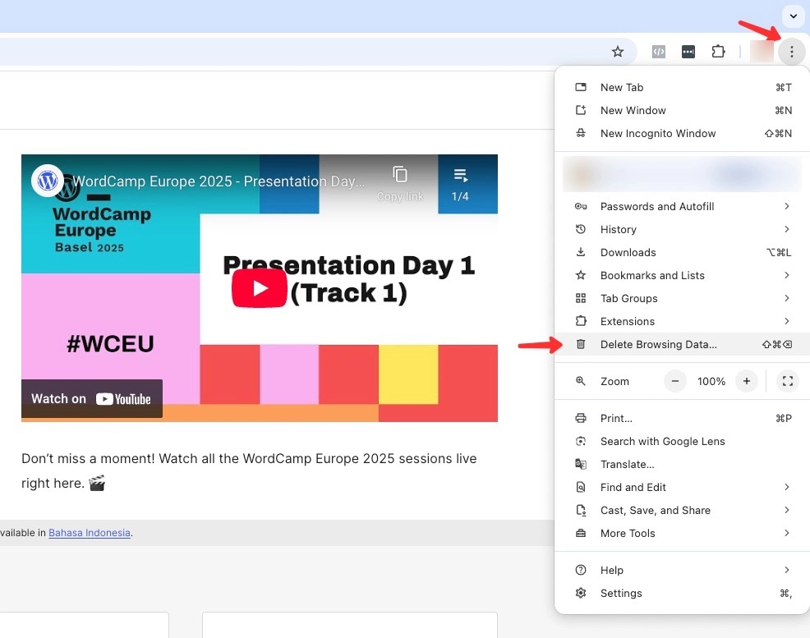Click the bookmark star in address bar
This screenshot has width=810, height=638.
(x=617, y=52)
